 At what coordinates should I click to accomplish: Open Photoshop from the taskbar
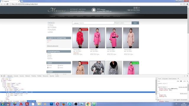pos(51,104)
